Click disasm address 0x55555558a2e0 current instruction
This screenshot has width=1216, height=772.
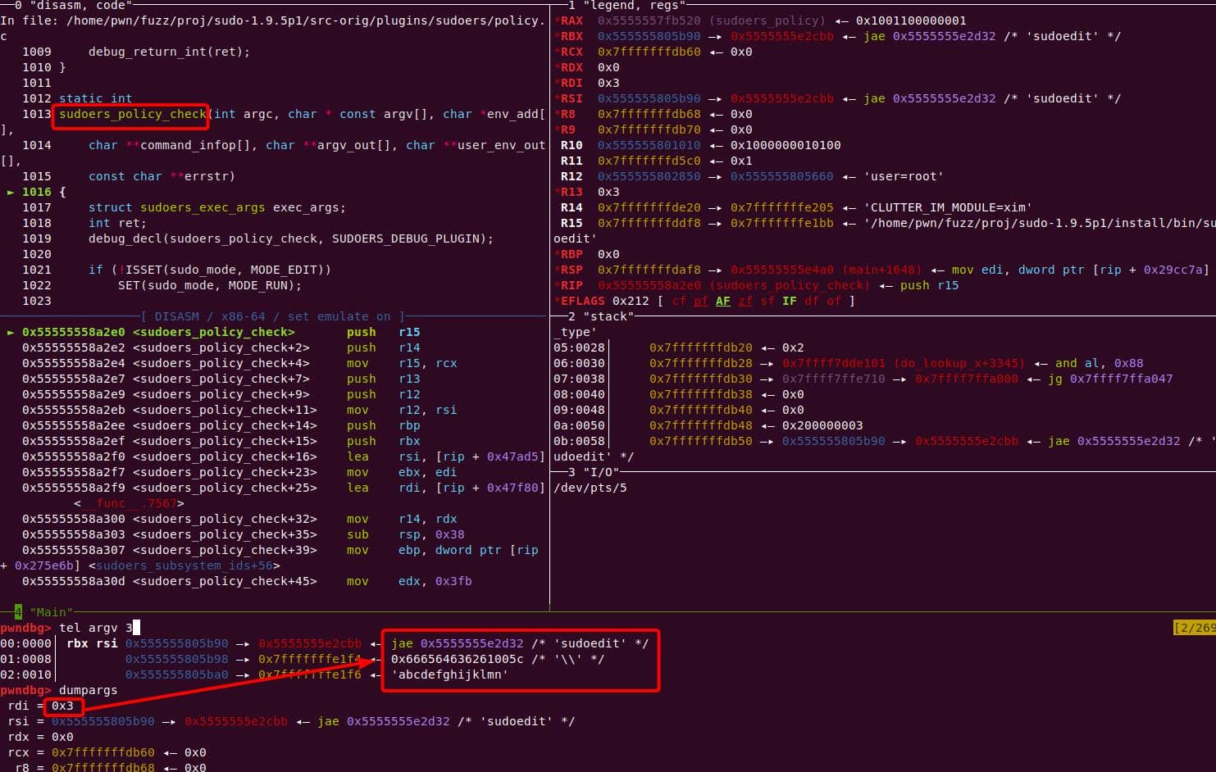pos(74,332)
